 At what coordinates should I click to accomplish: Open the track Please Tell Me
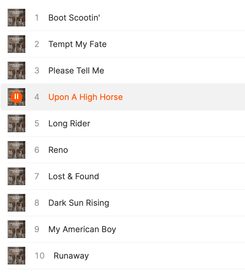pyautogui.click(x=76, y=71)
